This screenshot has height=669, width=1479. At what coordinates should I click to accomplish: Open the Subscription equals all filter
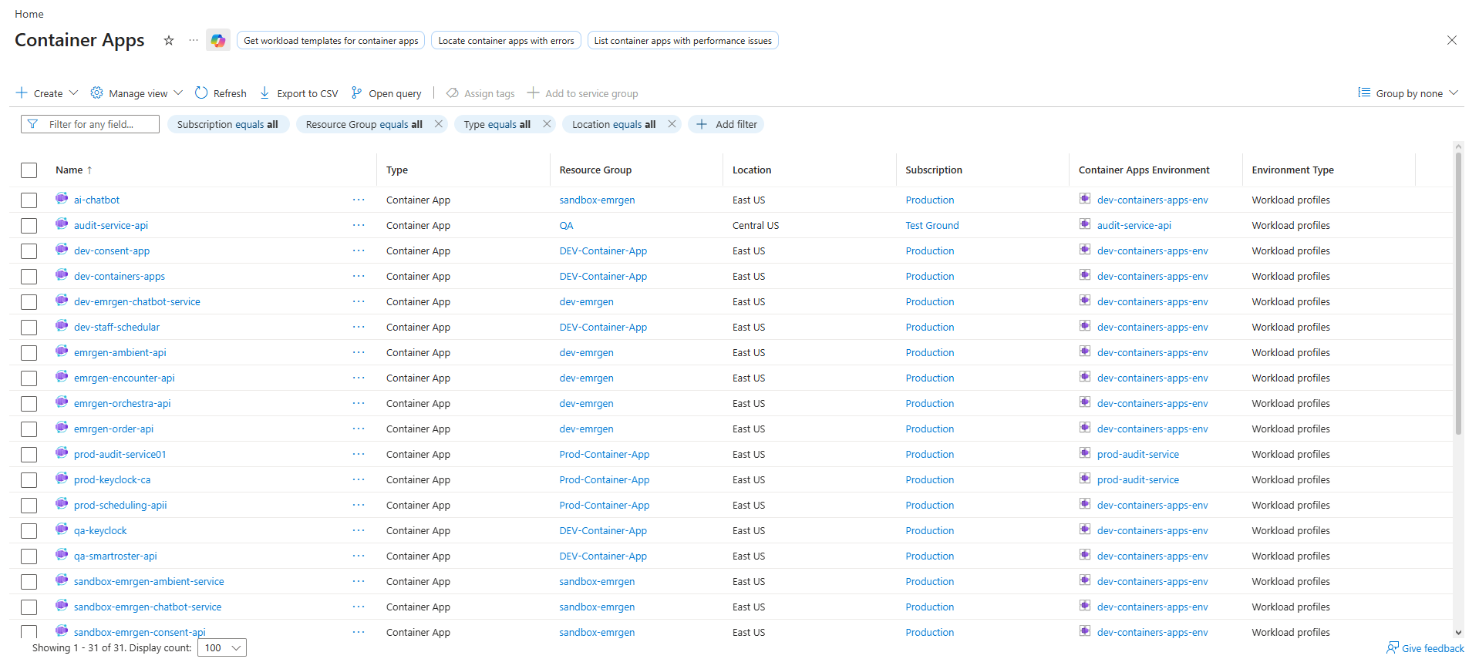228,124
